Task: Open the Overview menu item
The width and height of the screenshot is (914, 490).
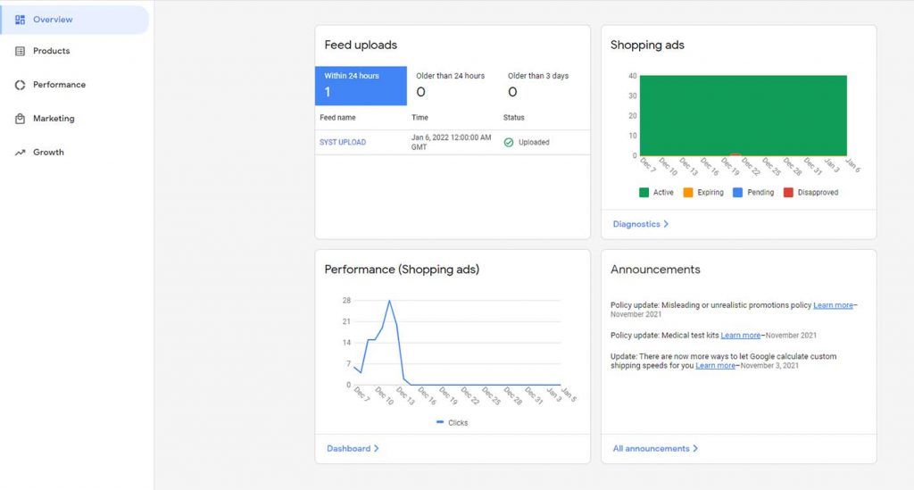Action: click(x=75, y=20)
